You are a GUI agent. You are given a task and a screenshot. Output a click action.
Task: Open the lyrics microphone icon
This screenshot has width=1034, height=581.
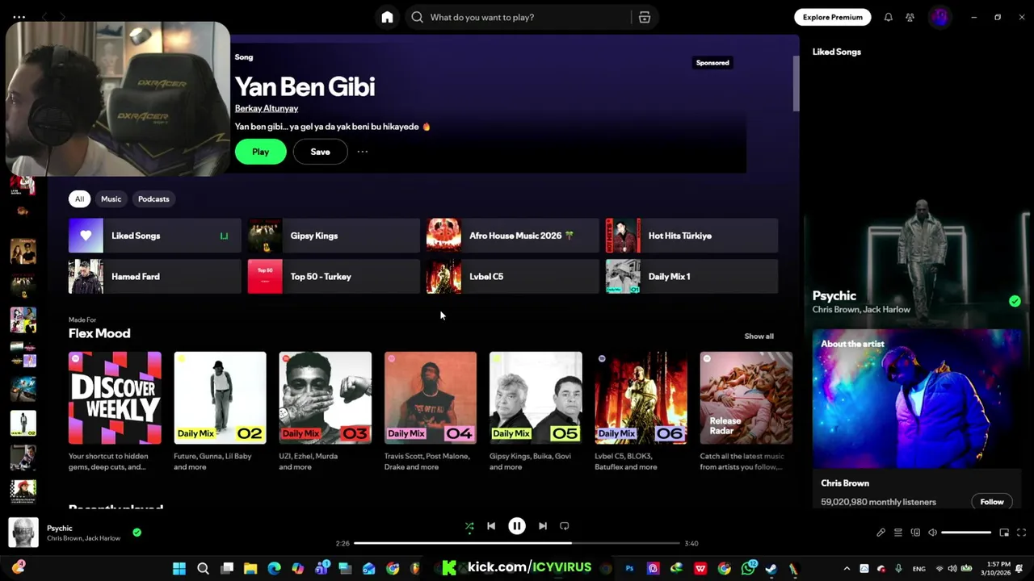pos(881,533)
